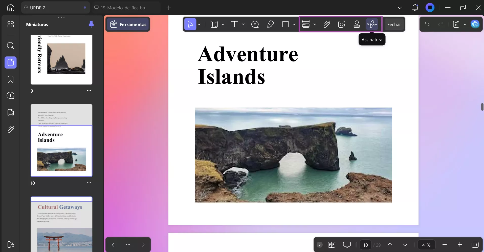
Task: Open the measurement tool dropdown arrow
Action: click(315, 25)
